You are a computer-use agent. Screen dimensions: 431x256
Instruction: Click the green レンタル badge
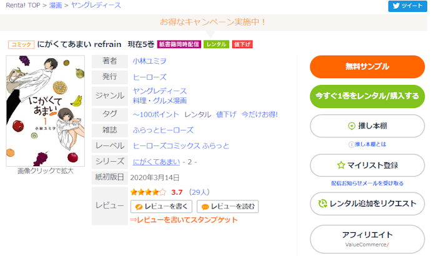[216, 44]
